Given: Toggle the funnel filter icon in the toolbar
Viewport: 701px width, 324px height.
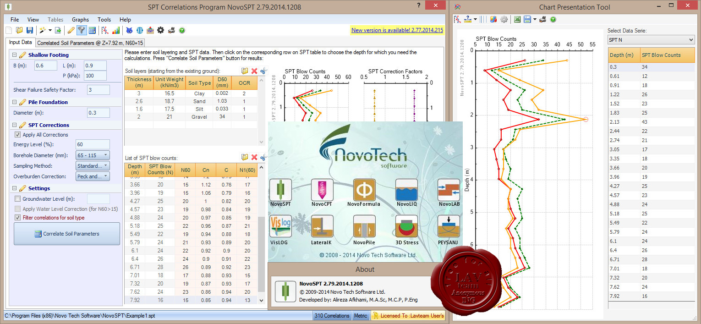Looking at the screenshot, I should (81, 30).
